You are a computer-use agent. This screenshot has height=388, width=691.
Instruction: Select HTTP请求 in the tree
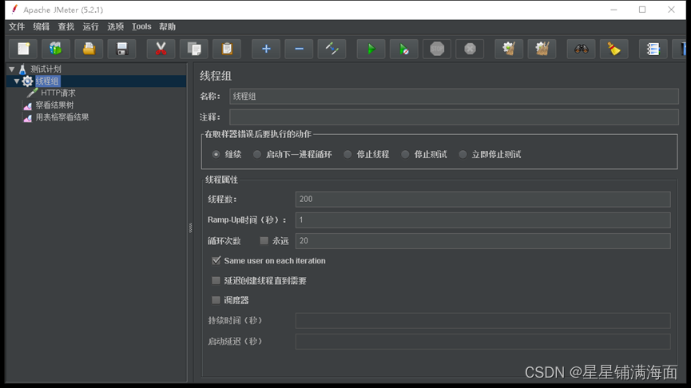[58, 93]
